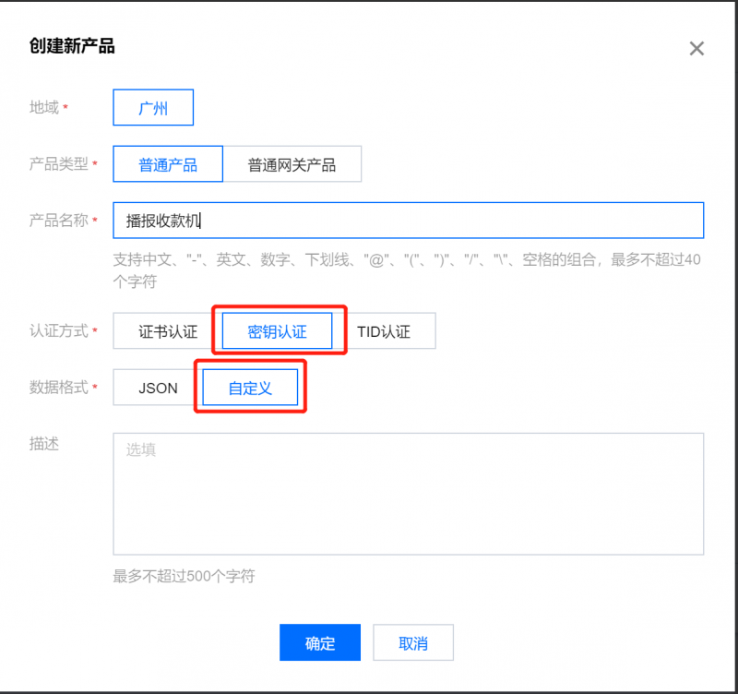Click the 创建新产品 dialog title
Viewport: 738px width, 694px height.
[x=73, y=46]
